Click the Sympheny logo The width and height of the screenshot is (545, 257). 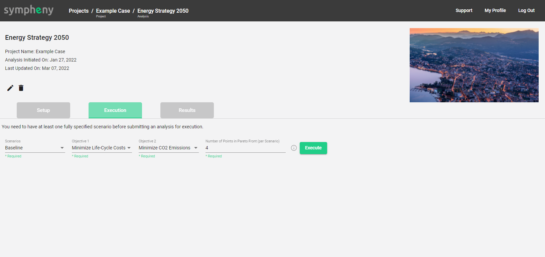[29, 10]
